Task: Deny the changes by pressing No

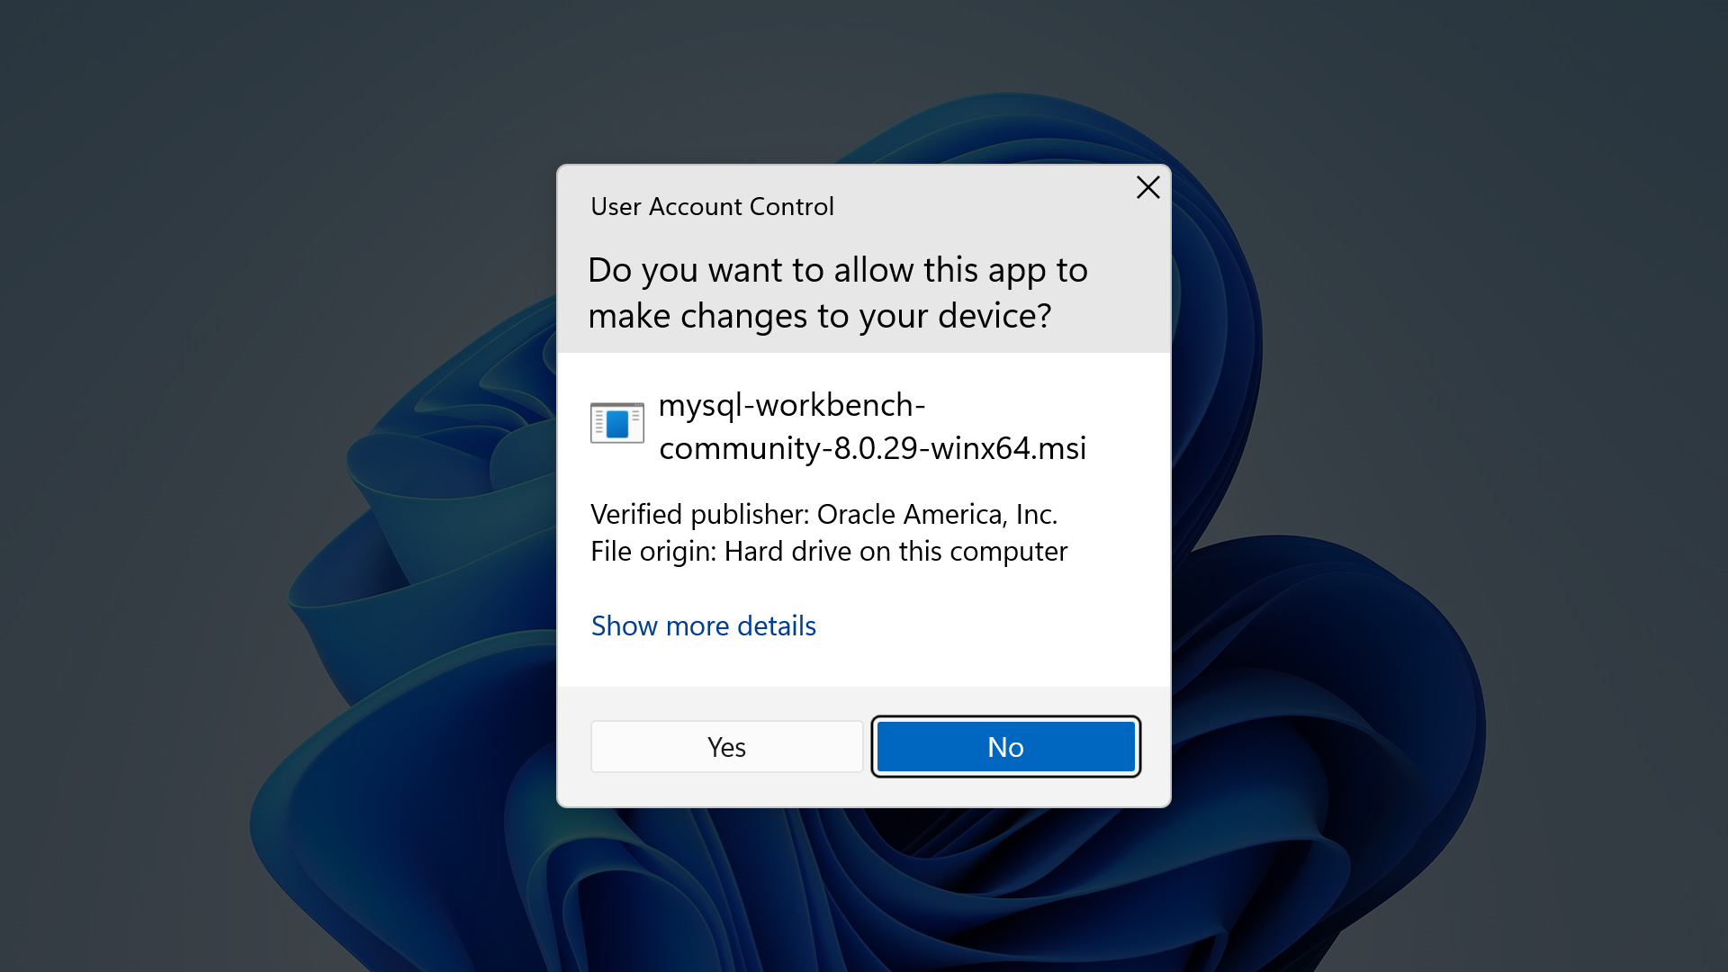Action: click(1005, 747)
